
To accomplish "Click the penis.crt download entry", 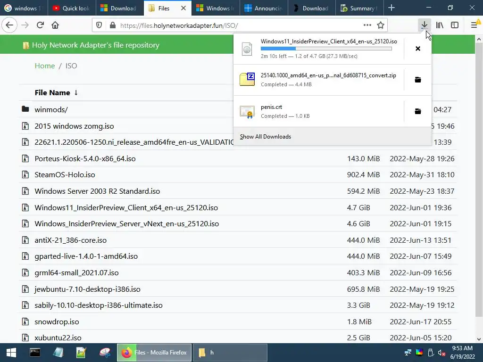I will 319,111.
